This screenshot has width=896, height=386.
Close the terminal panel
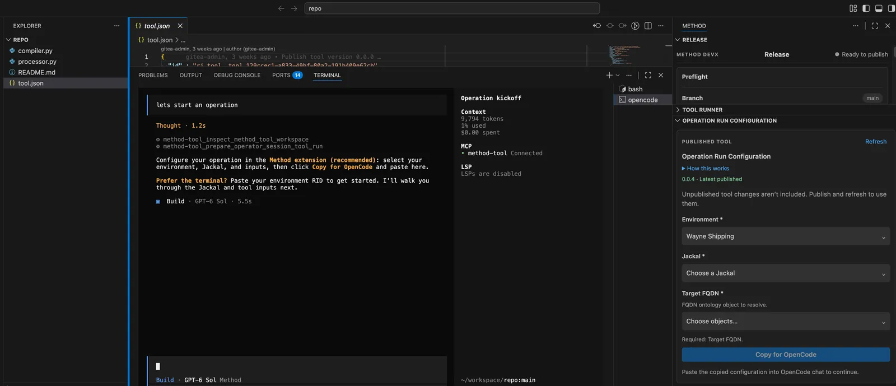(x=661, y=75)
